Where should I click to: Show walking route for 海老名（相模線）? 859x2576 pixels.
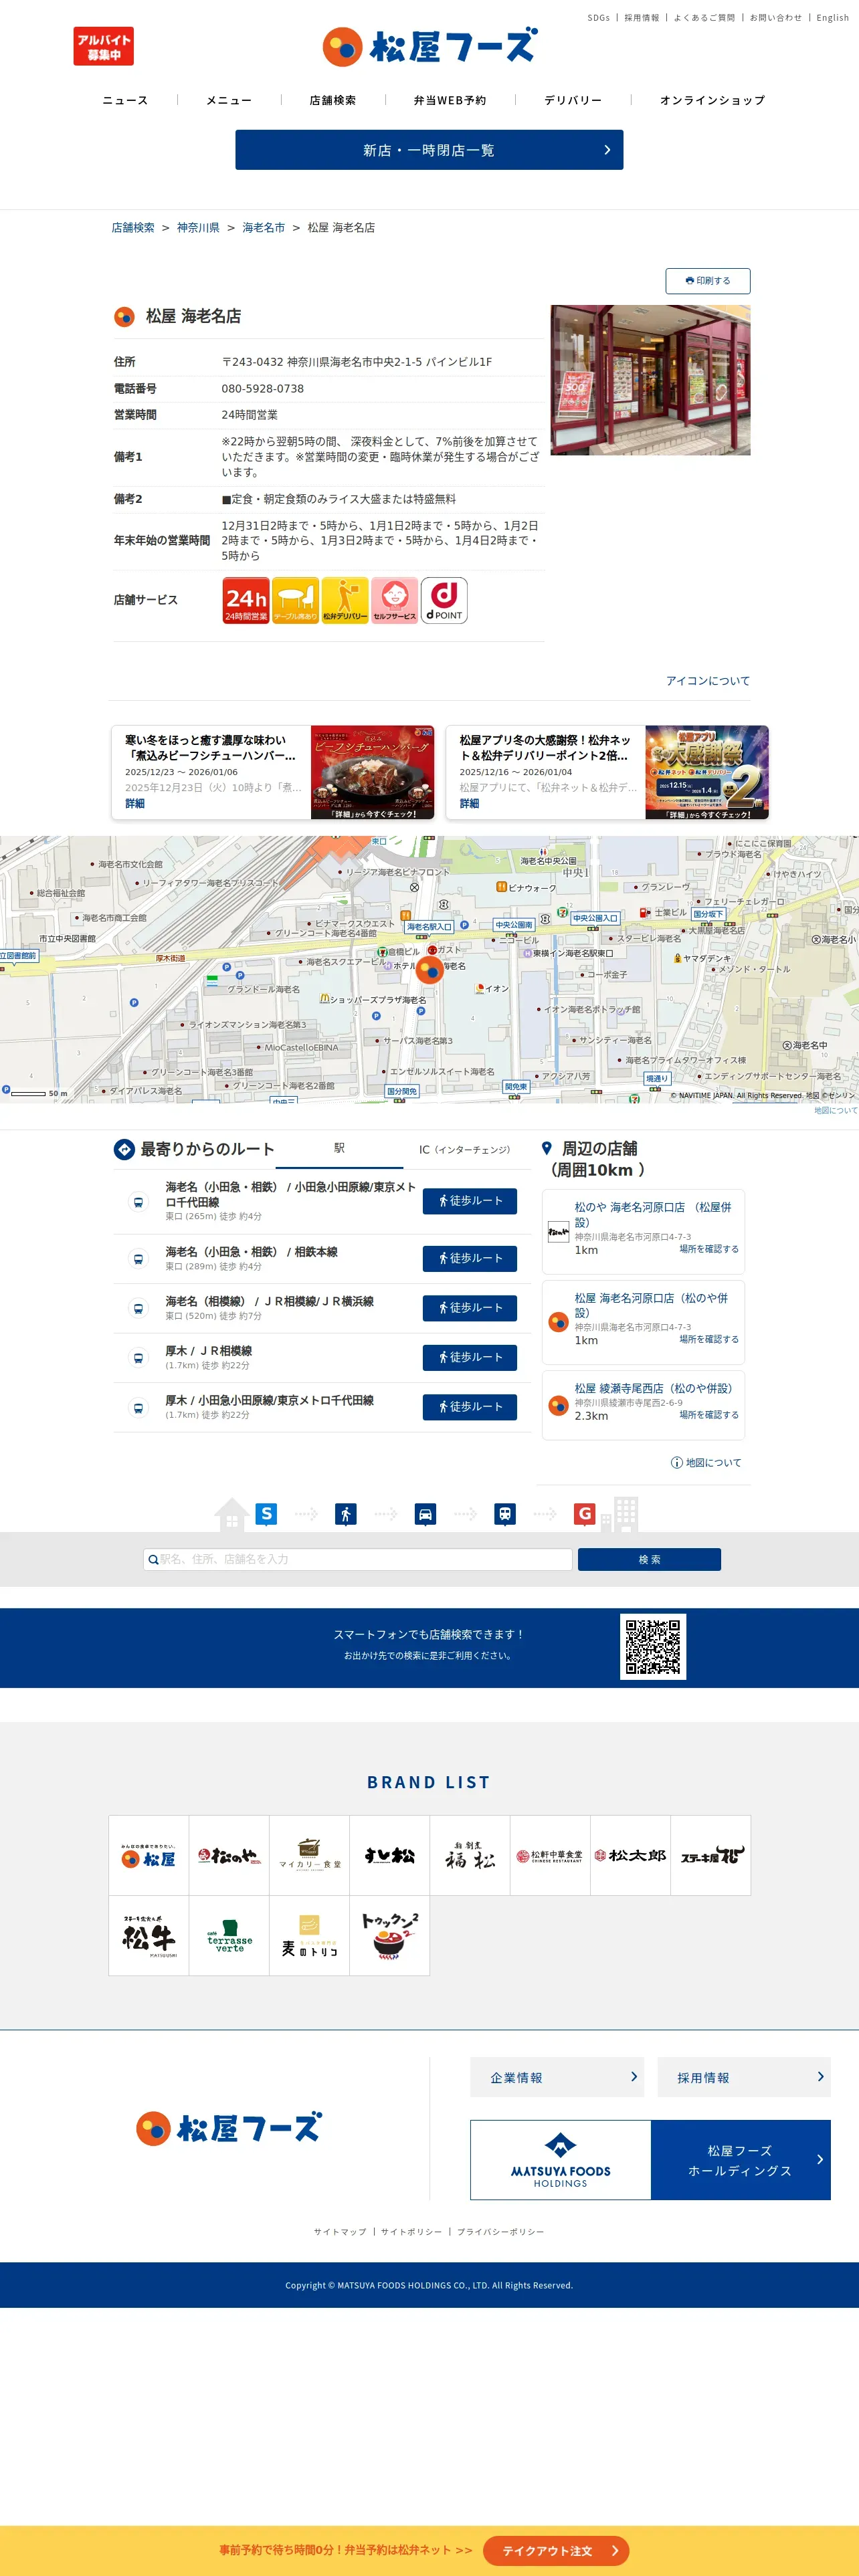pyautogui.click(x=470, y=1308)
